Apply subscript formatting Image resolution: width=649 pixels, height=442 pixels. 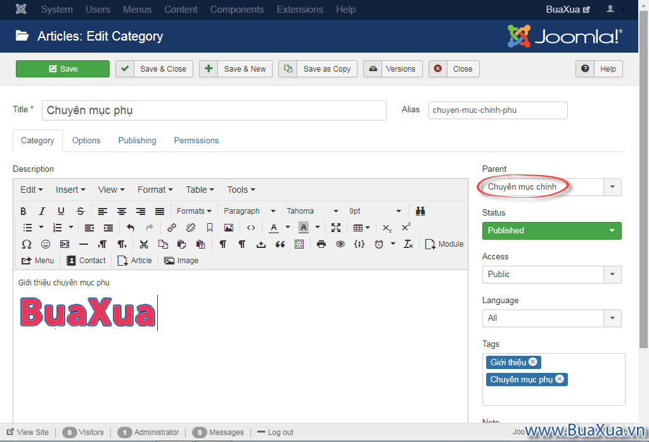387,228
